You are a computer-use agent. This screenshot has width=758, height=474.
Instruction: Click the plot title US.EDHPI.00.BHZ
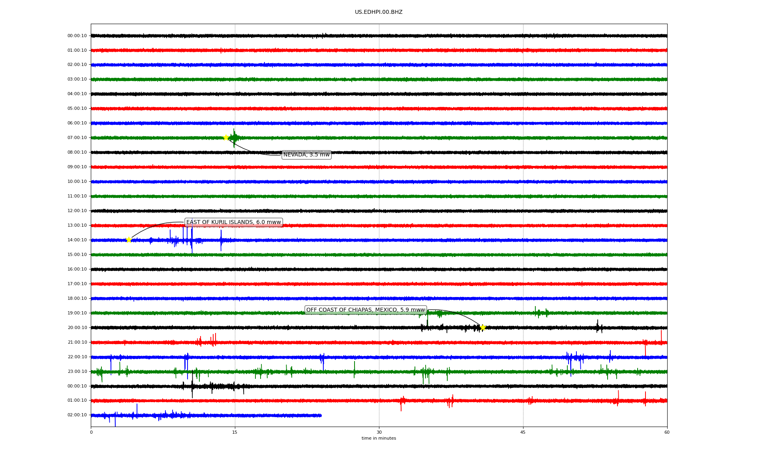pos(379,12)
